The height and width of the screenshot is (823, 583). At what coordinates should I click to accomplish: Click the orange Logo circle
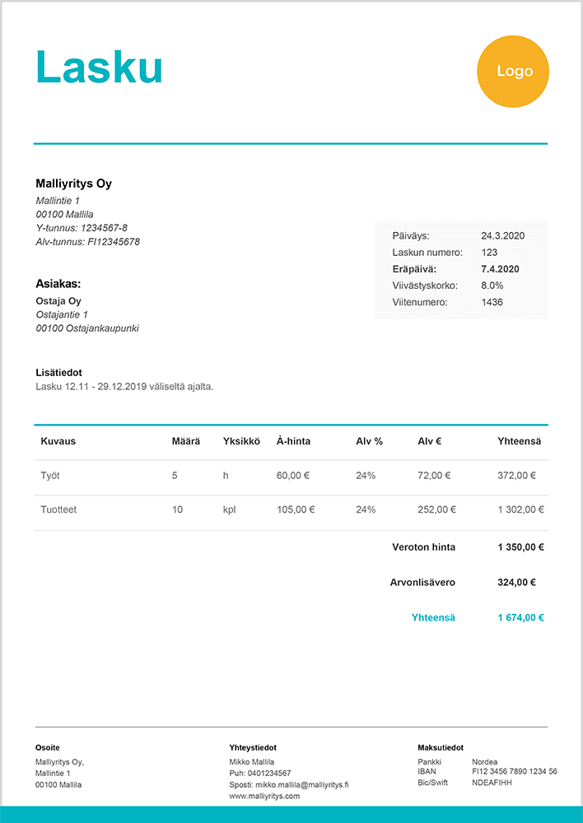click(513, 72)
